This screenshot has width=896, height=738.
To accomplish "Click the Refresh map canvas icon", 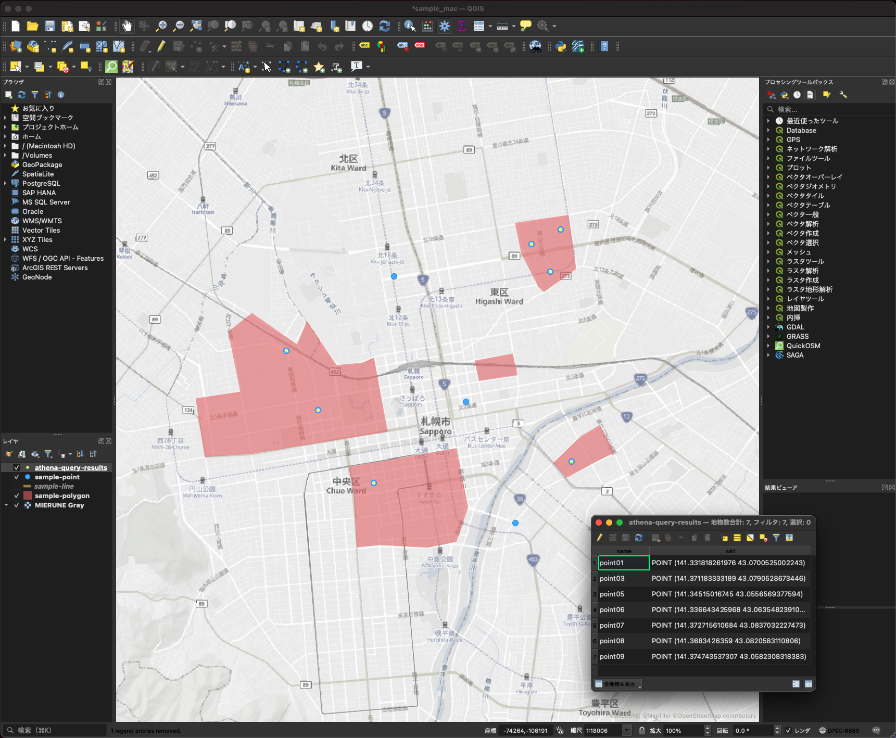I will click(x=385, y=26).
